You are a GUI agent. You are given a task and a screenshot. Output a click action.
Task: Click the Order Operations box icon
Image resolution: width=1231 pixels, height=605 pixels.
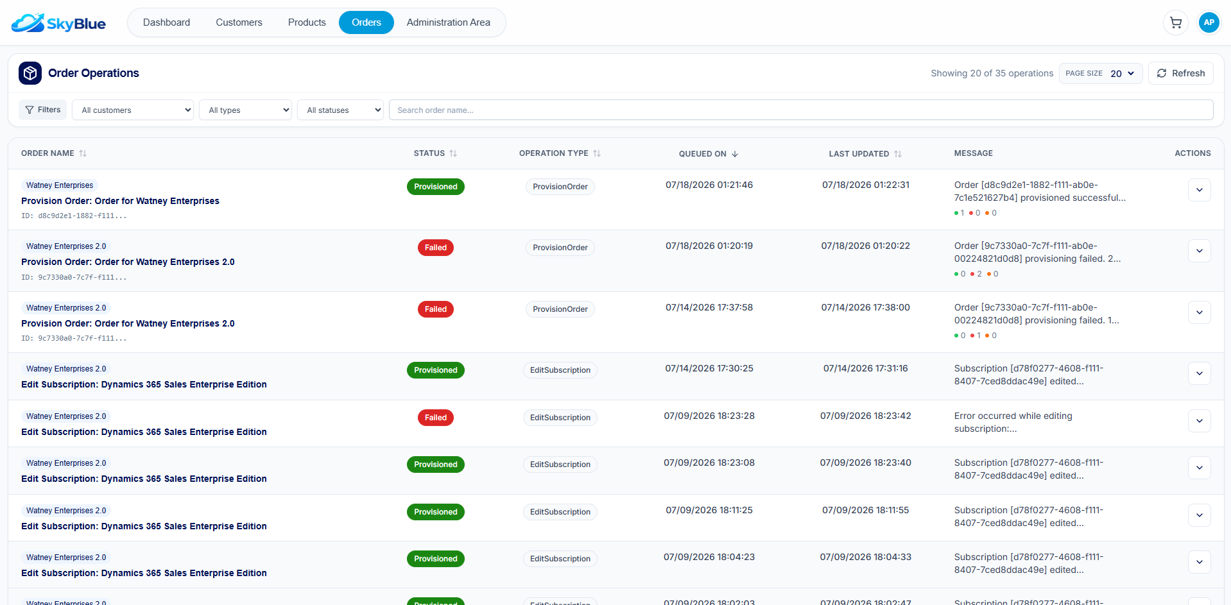30,73
